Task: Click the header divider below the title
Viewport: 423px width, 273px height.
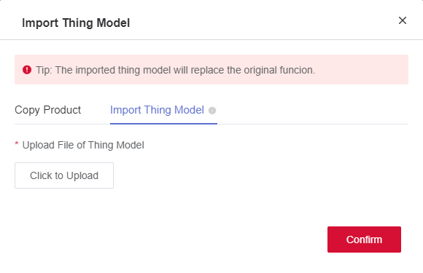Action: pyautogui.click(x=211, y=39)
